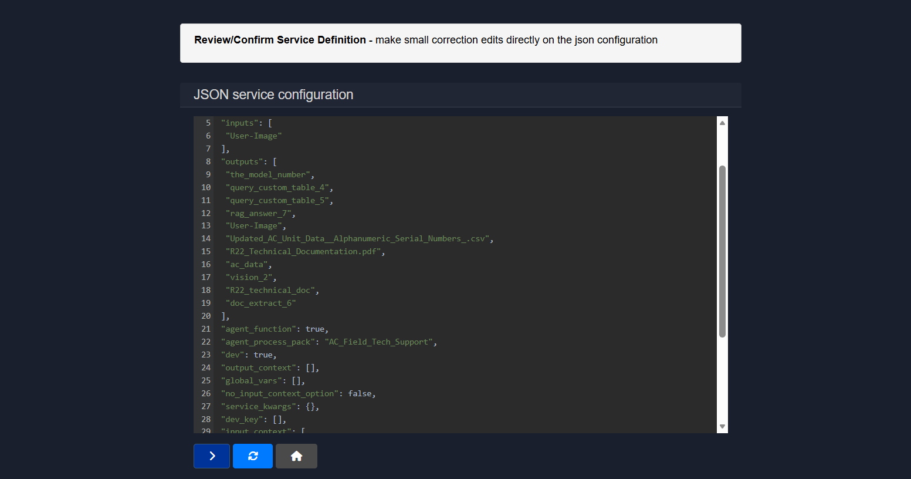911x479 pixels.
Task: Place cursor on the "inputs" key
Action: coord(240,123)
